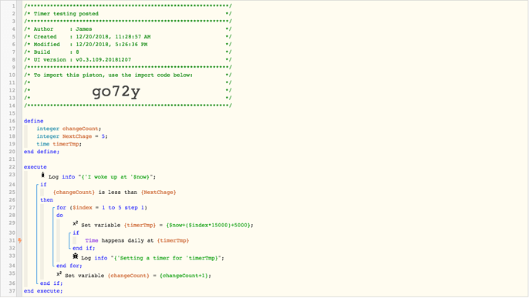
Task: Click the then keyword
Action: [46, 200]
